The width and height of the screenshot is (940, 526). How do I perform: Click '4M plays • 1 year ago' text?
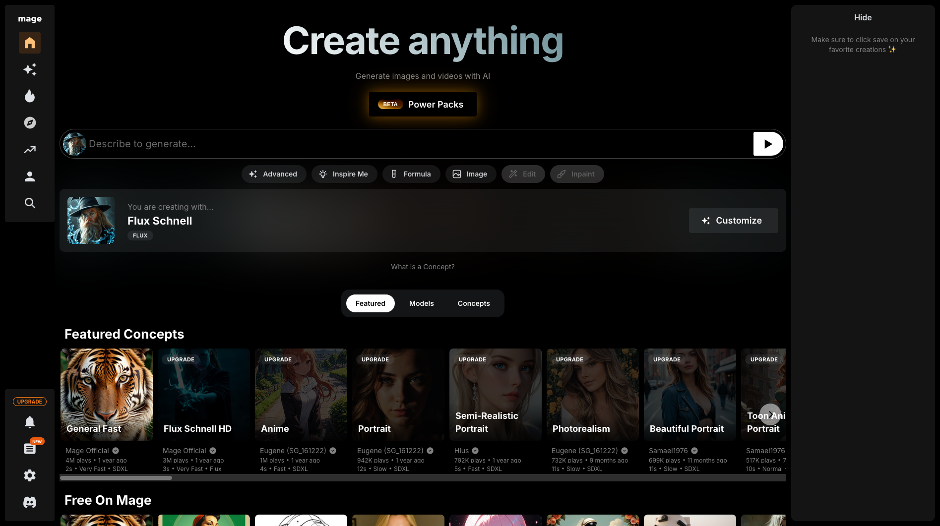[96, 461]
